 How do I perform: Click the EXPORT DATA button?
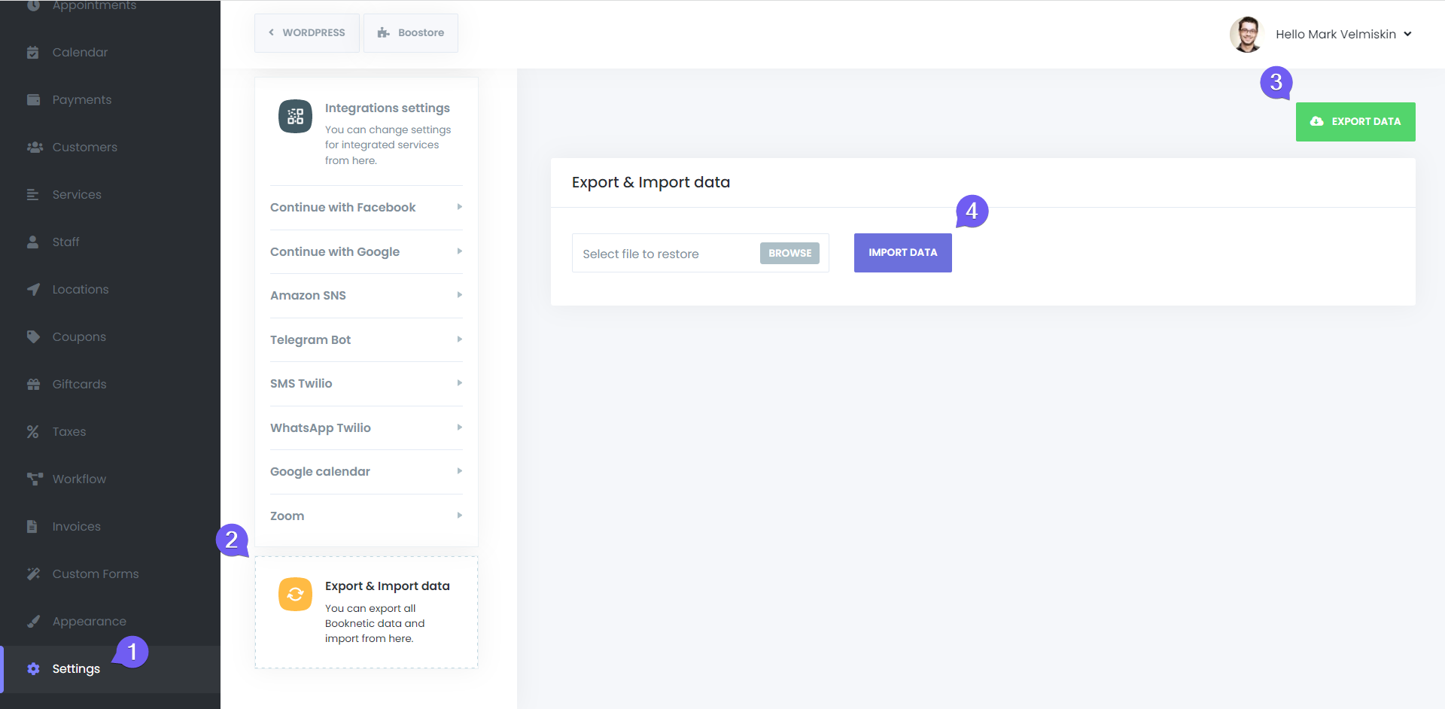pos(1355,121)
